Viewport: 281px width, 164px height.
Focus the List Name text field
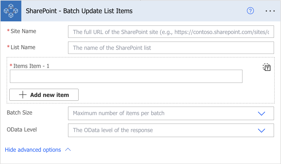(171, 48)
